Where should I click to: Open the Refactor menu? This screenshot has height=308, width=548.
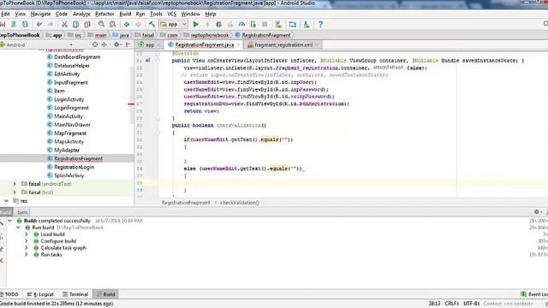click(x=104, y=14)
